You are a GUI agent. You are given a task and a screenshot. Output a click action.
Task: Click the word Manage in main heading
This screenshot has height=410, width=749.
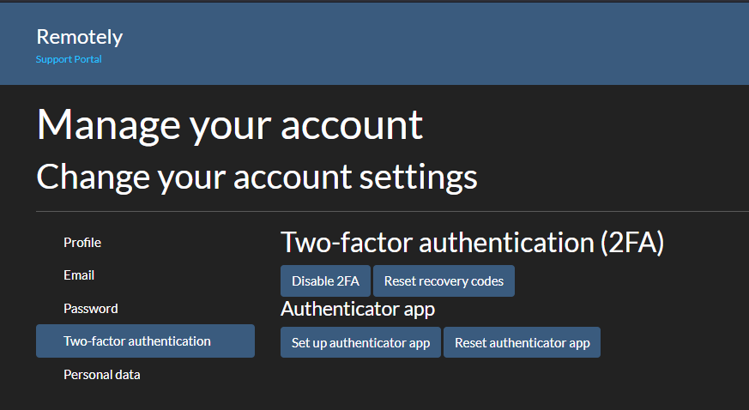click(x=109, y=125)
